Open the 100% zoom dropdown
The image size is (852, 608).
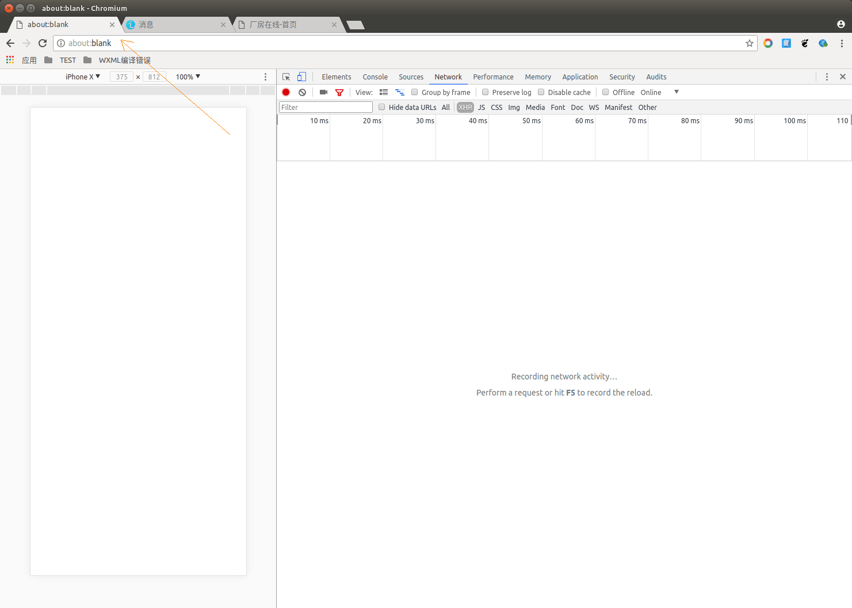pyautogui.click(x=187, y=77)
